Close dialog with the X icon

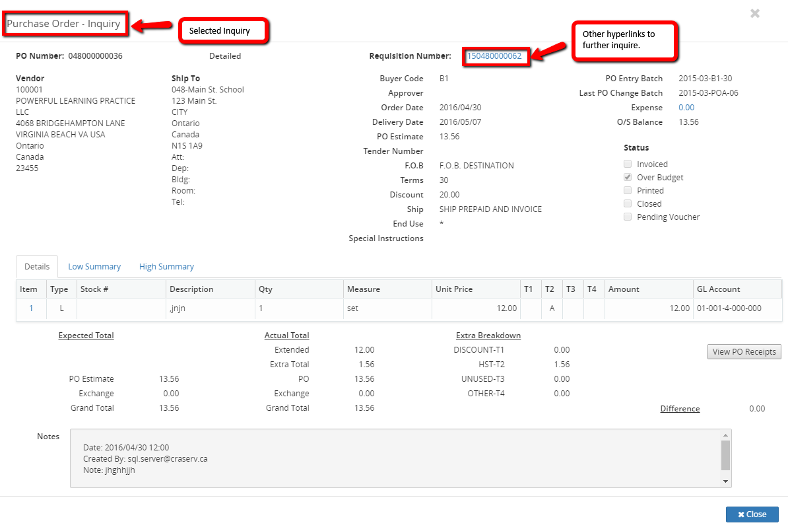tap(755, 13)
